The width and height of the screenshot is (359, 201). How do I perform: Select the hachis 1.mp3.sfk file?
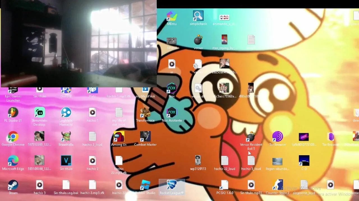click(x=119, y=93)
